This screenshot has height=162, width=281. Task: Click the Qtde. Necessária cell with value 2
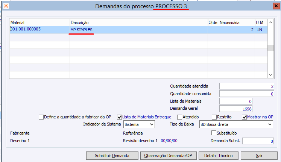click(x=231, y=30)
